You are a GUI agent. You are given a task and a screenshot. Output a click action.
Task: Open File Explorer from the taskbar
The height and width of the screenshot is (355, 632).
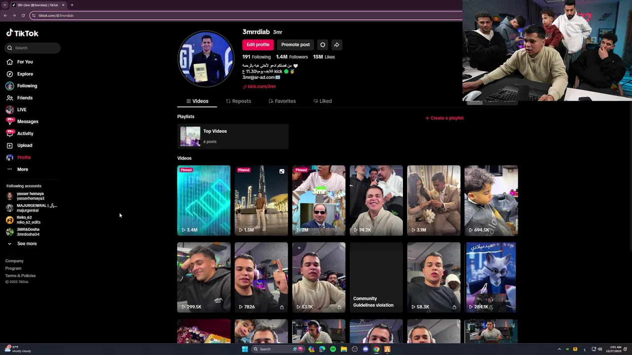tap(344, 349)
